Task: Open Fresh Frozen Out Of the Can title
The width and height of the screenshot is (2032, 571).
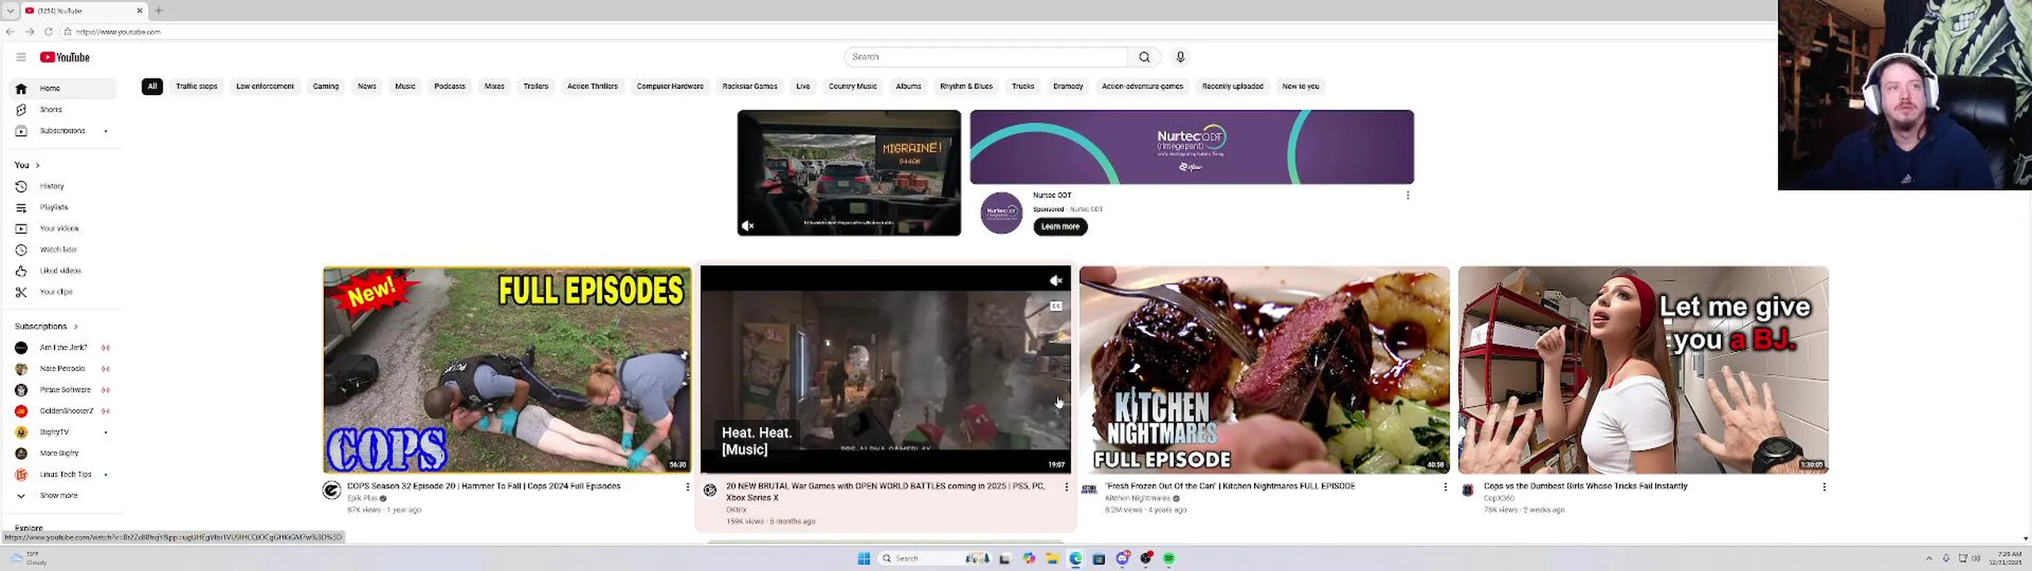Action: coord(1230,486)
